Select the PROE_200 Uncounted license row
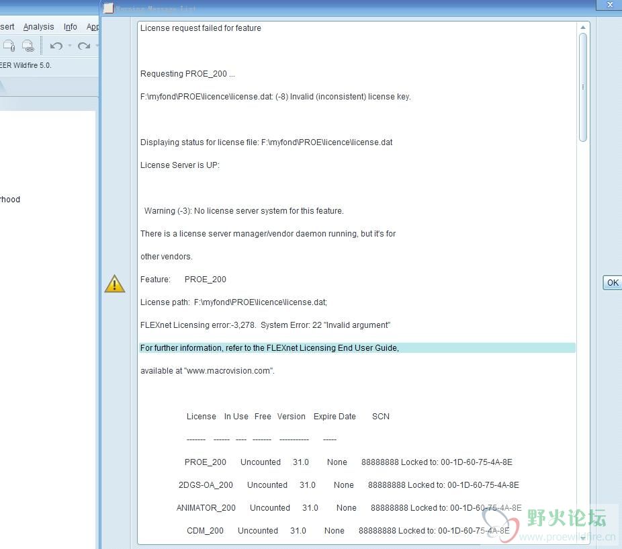 [x=357, y=462]
